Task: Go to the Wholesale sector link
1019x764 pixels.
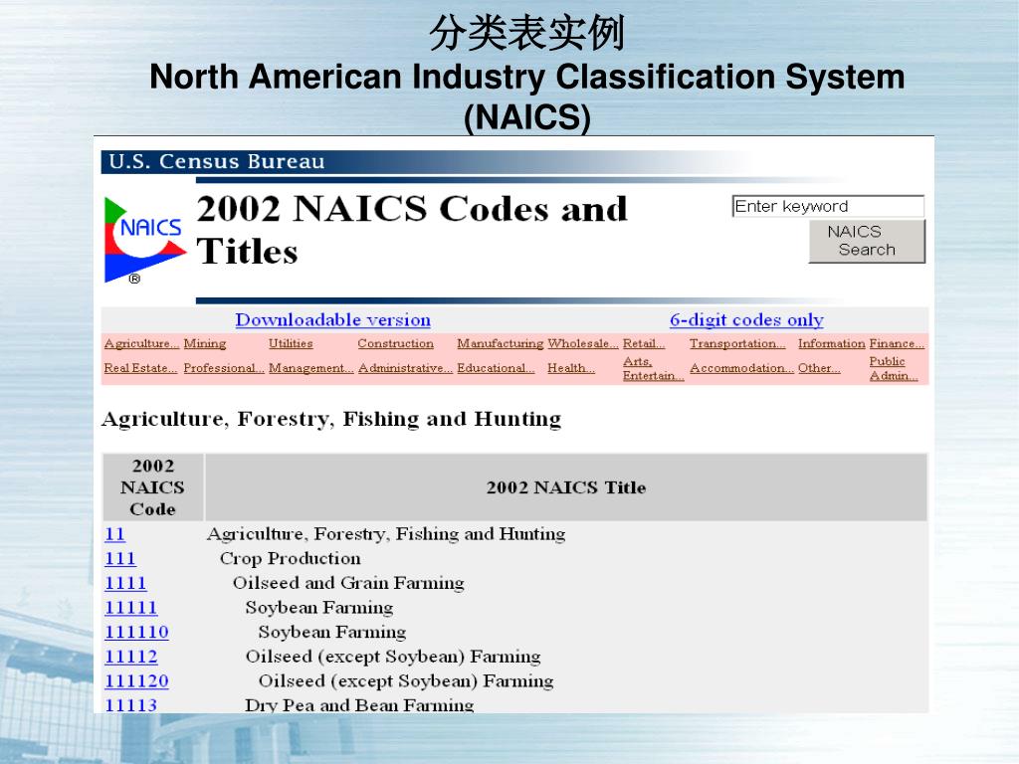Action: coord(583,343)
